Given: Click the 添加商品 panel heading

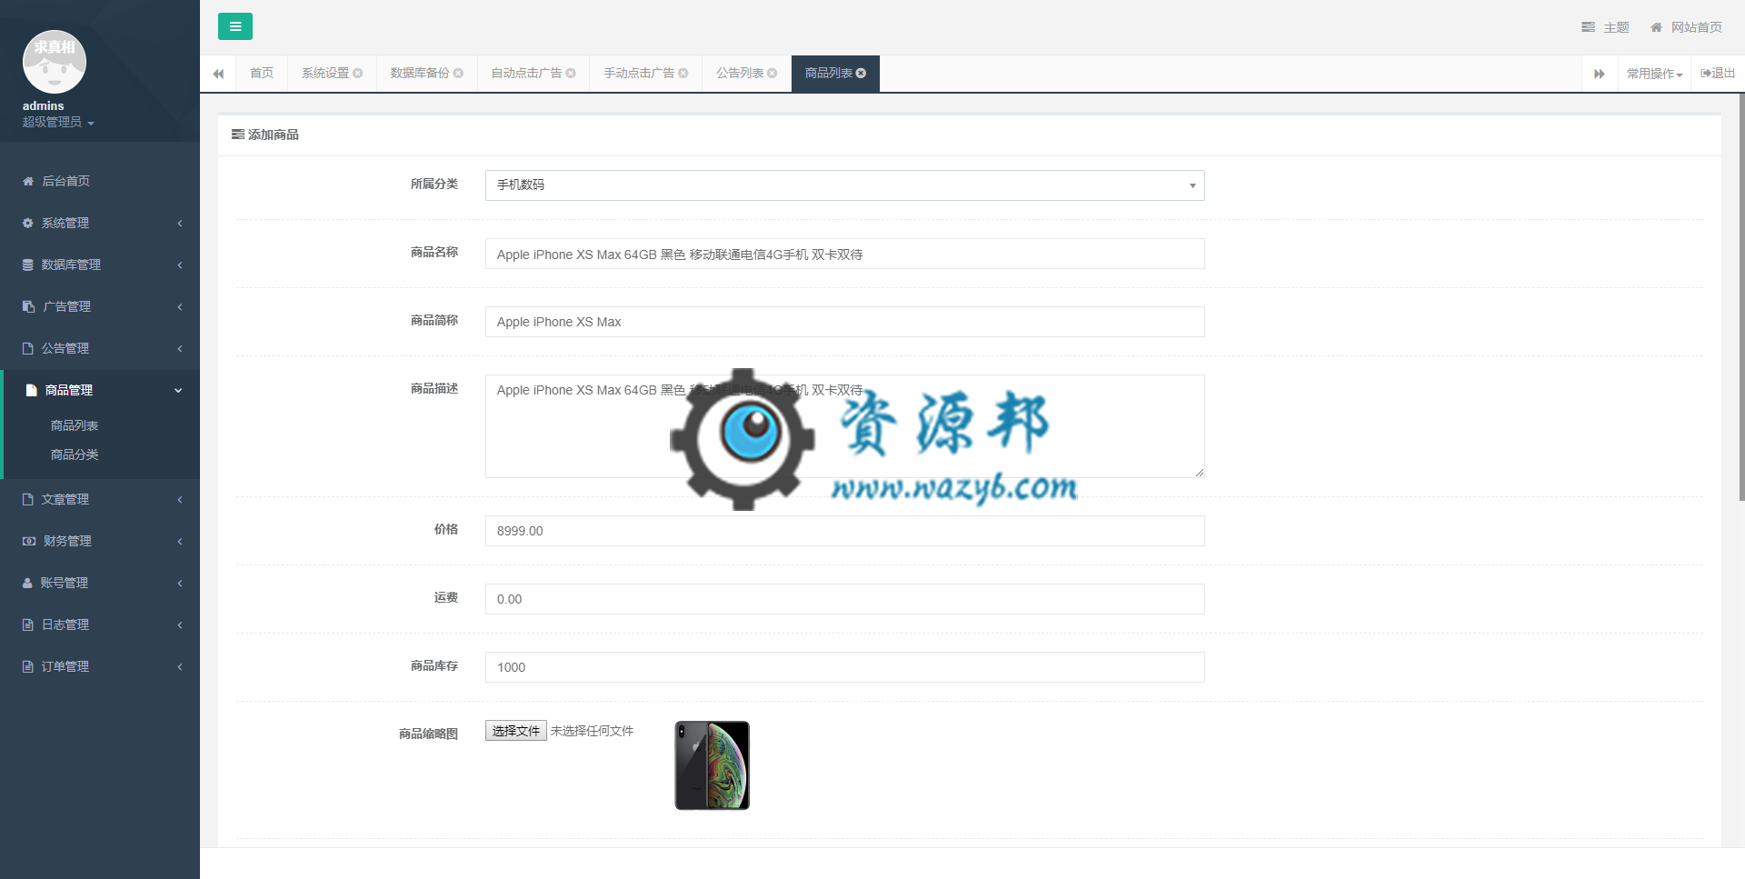Looking at the screenshot, I should [265, 135].
